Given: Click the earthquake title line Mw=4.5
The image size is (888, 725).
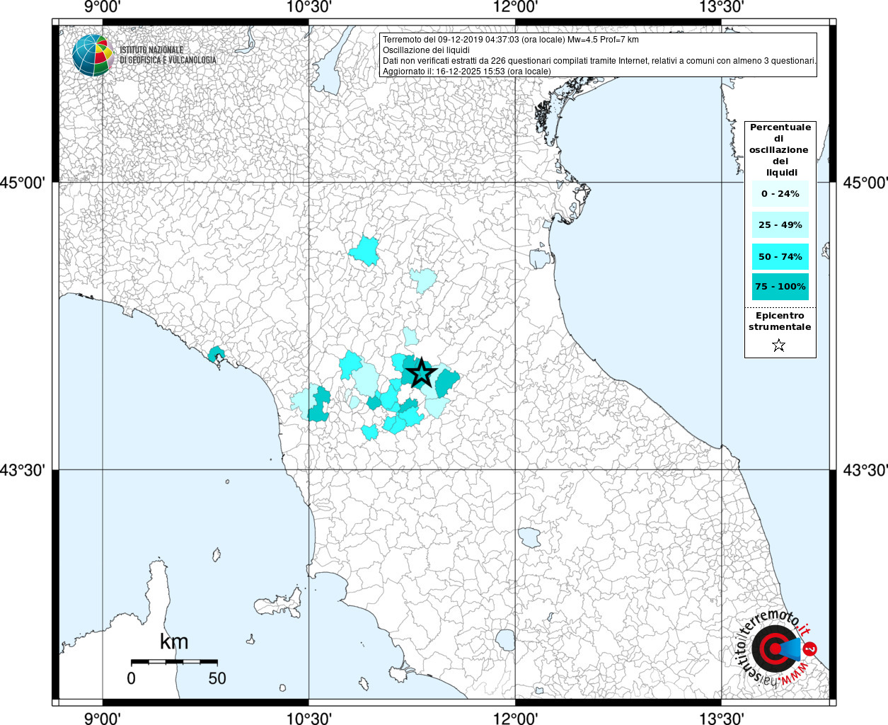Looking at the screenshot, I should [x=511, y=40].
